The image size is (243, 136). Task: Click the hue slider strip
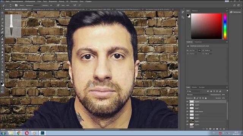point(225,26)
